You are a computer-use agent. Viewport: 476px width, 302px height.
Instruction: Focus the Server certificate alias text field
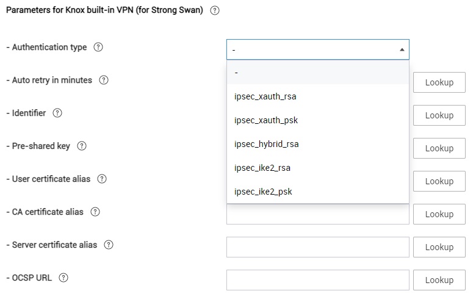(x=317, y=247)
